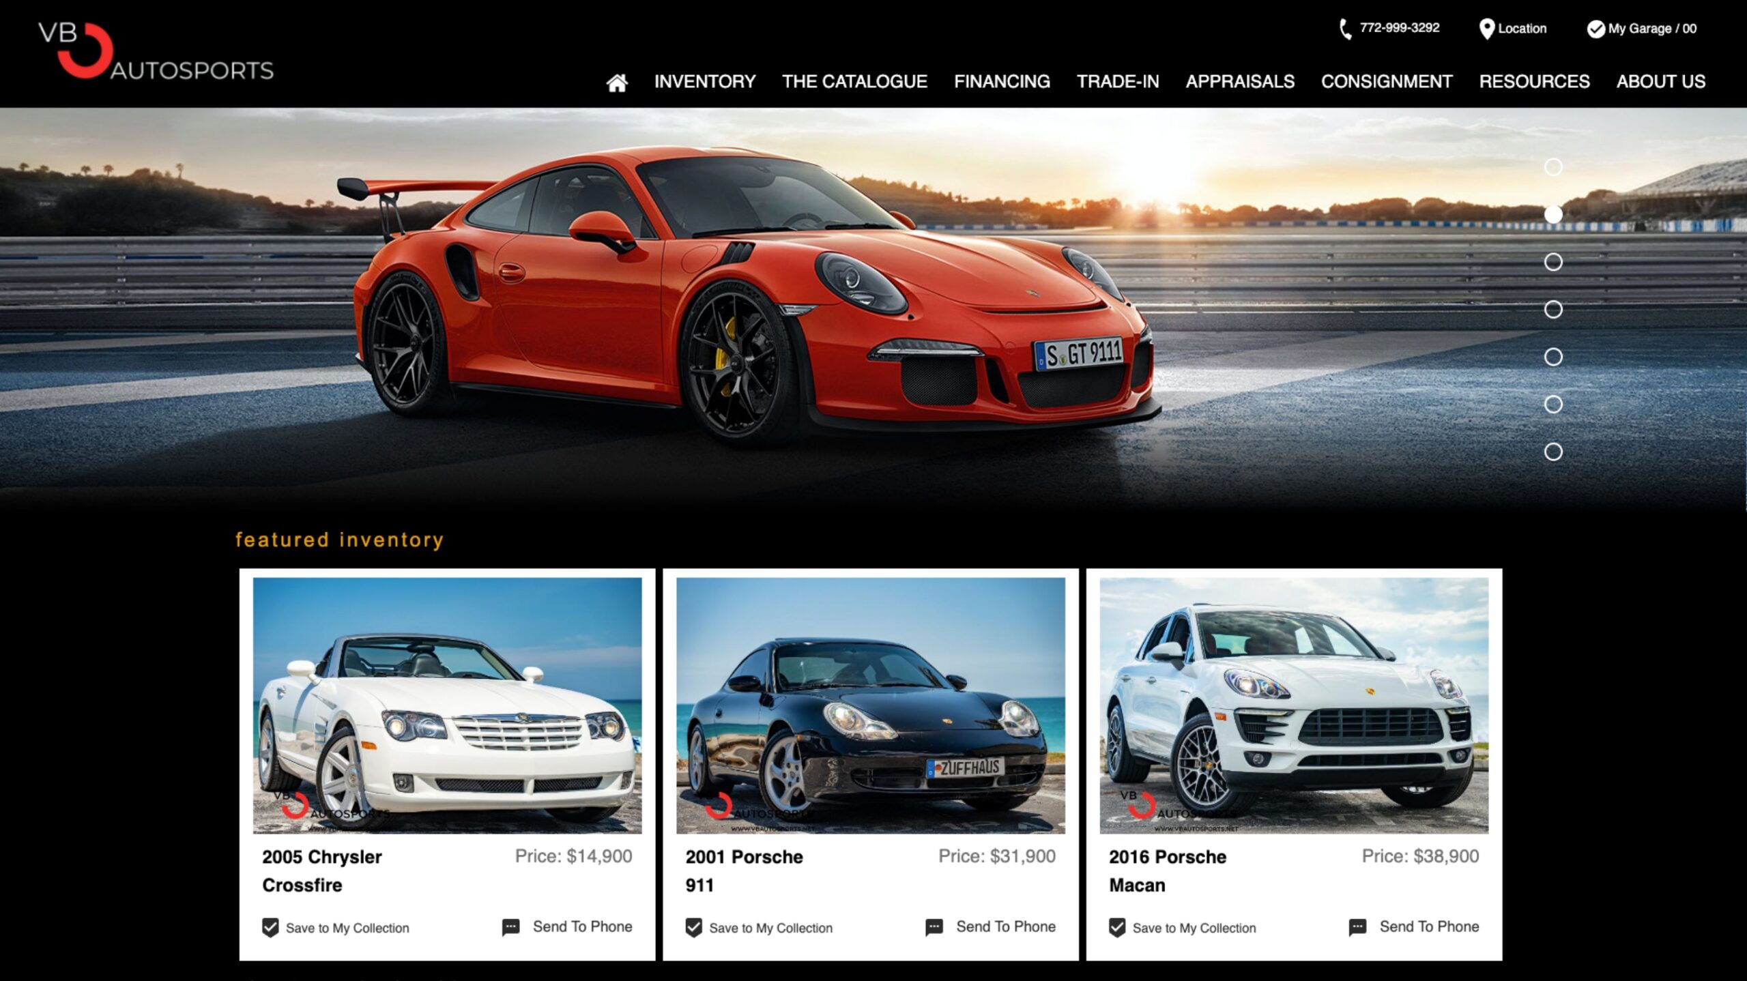
Task: Click Send To Phone for Porsche 911
Action: (1006, 926)
